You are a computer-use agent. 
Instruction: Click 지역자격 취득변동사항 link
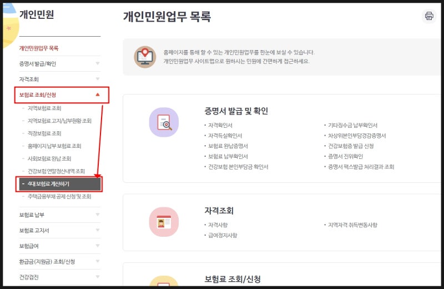352,225
